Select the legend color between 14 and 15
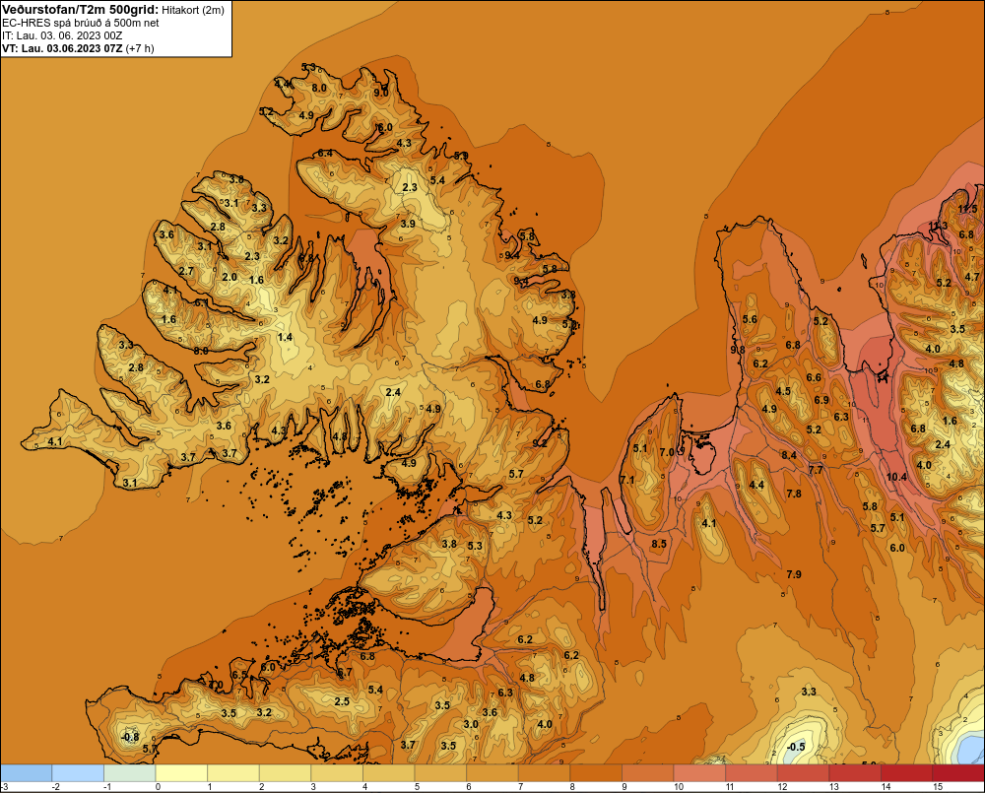The height and width of the screenshot is (793, 985). tap(906, 773)
